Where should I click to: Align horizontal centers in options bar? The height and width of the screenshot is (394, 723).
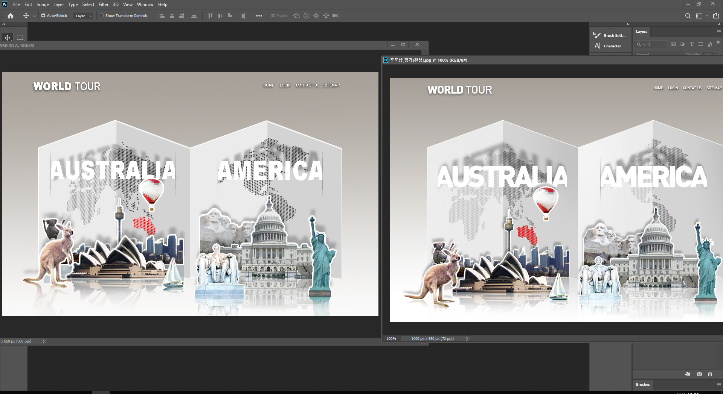point(172,16)
